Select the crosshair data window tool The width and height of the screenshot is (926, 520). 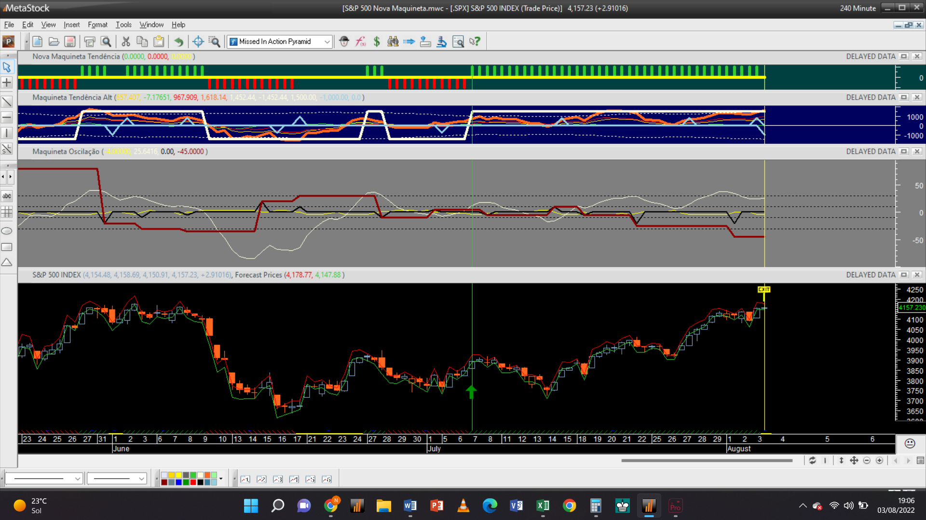click(198, 41)
